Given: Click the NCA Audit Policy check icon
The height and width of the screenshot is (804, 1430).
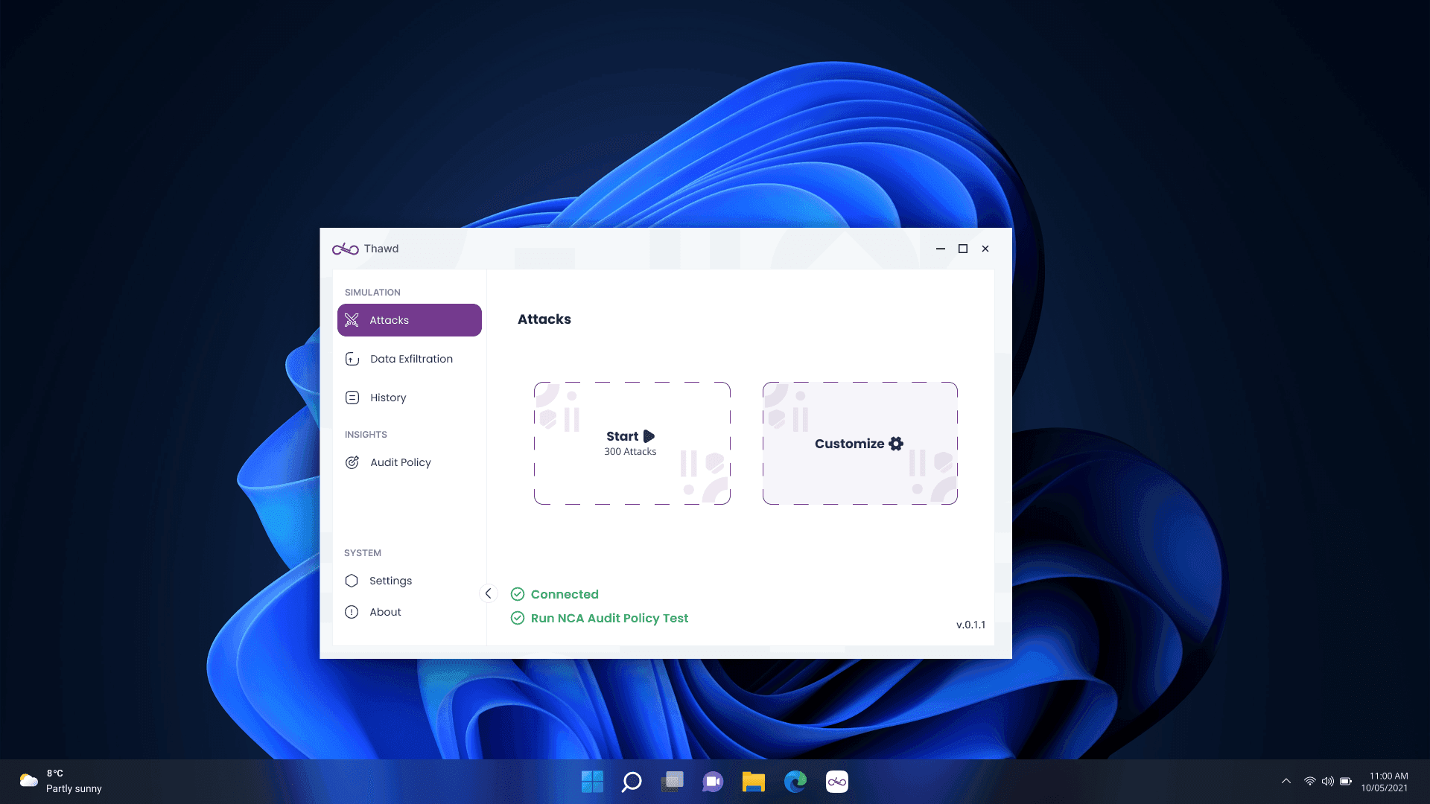Looking at the screenshot, I should coord(518,618).
